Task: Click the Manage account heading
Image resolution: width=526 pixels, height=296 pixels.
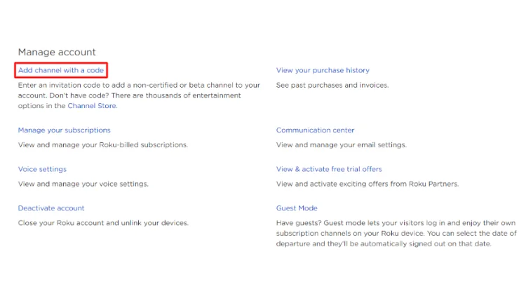Action: click(57, 52)
